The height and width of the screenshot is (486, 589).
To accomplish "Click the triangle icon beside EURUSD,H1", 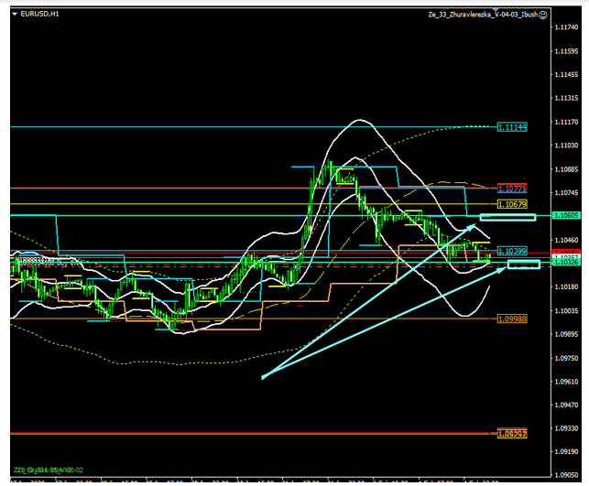I will click(x=14, y=15).
